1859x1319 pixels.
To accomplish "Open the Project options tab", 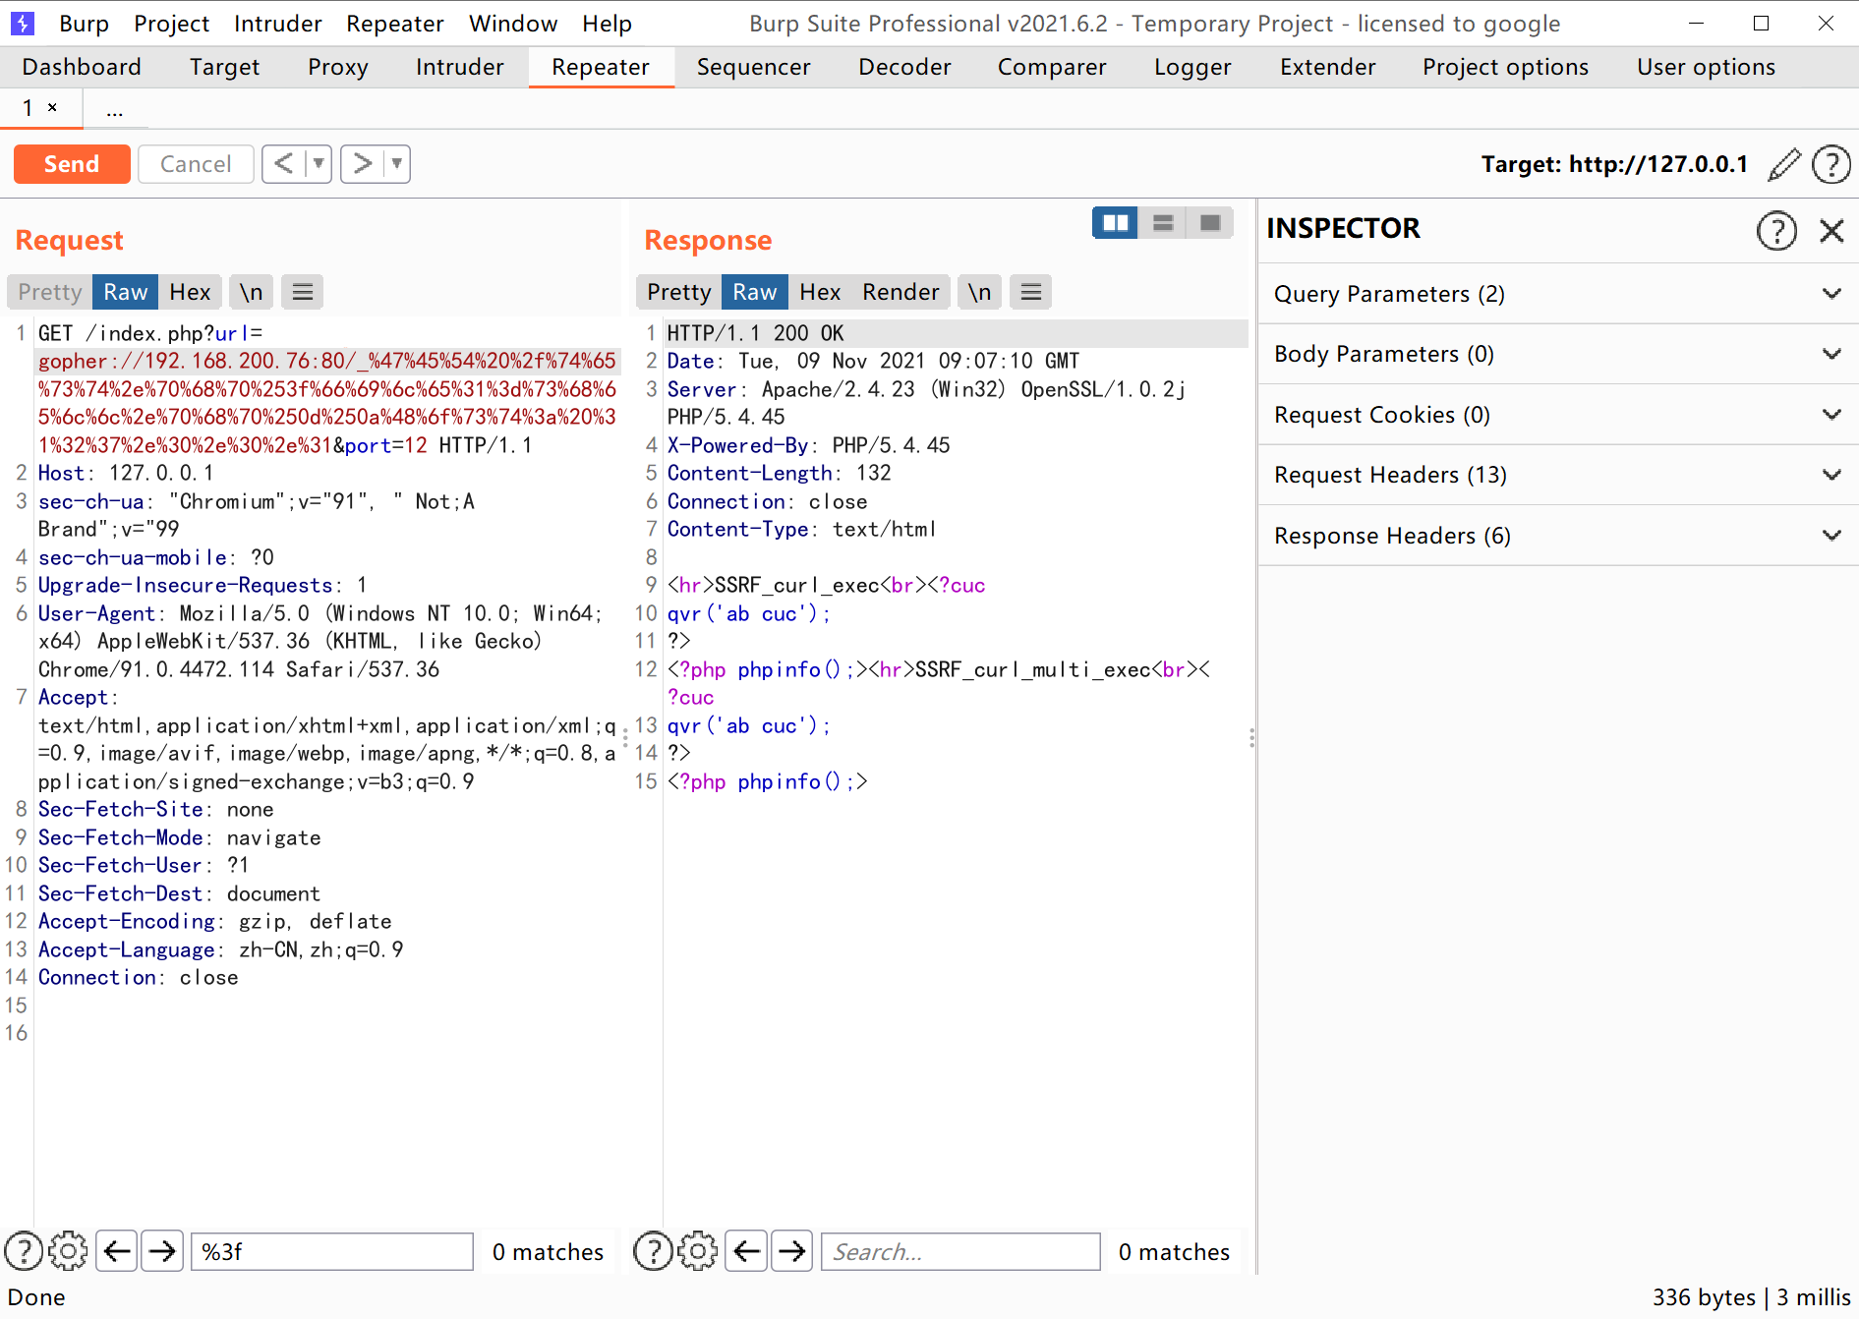I will [x=1505, y=67].
